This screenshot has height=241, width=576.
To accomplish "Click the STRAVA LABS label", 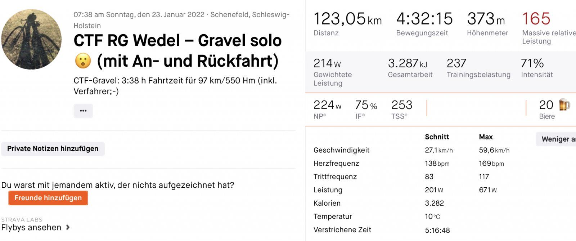I will click(x=22, y=219).
